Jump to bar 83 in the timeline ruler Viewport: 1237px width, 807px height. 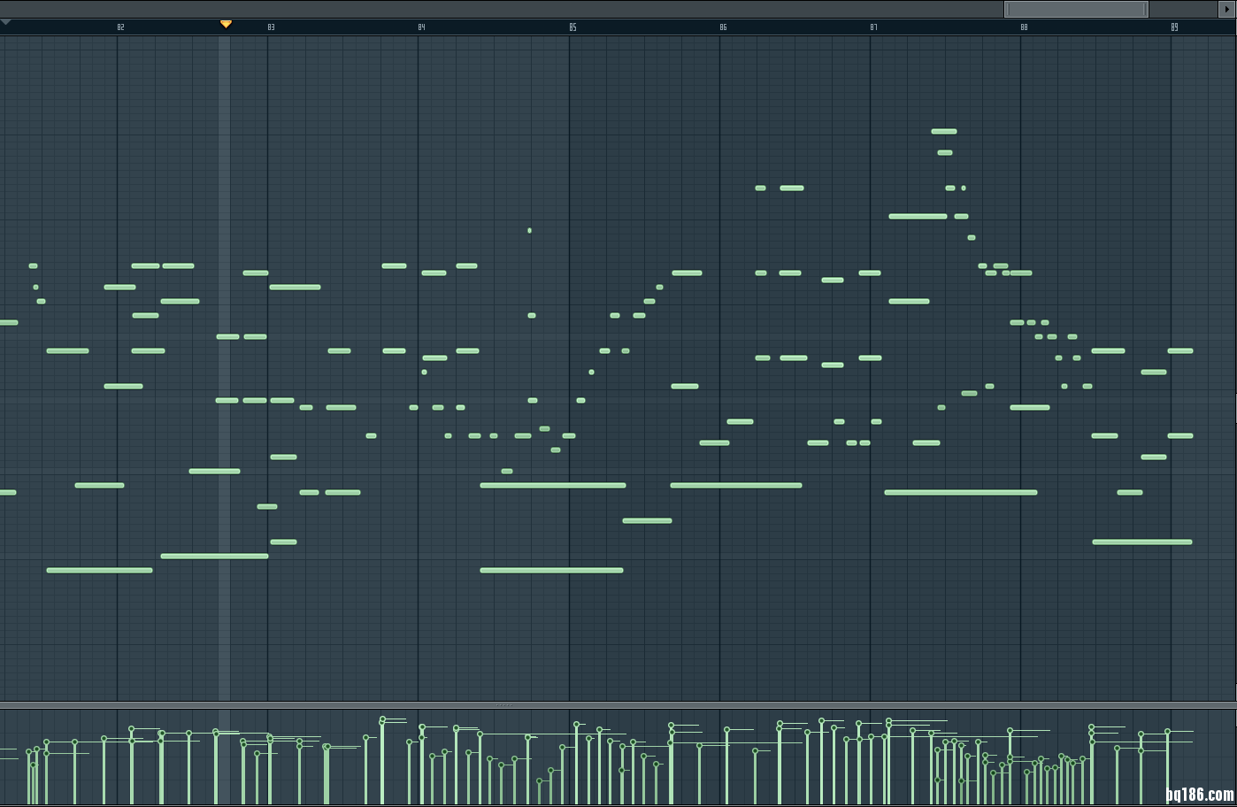pyautogui.click(x=272, y=27)
